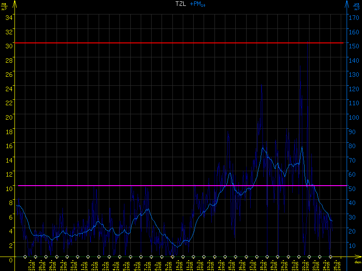
Task: Pick the 18.2.2015 date label
Action: [x=262, y=265]
